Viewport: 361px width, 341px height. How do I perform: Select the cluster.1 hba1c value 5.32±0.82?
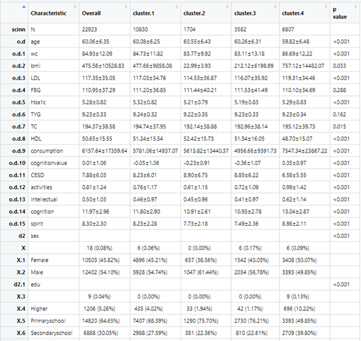pyautogui.click(x=145, y=102)
